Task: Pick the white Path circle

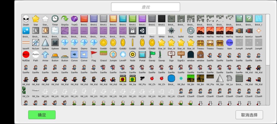Action: click(x=36, y=54)
